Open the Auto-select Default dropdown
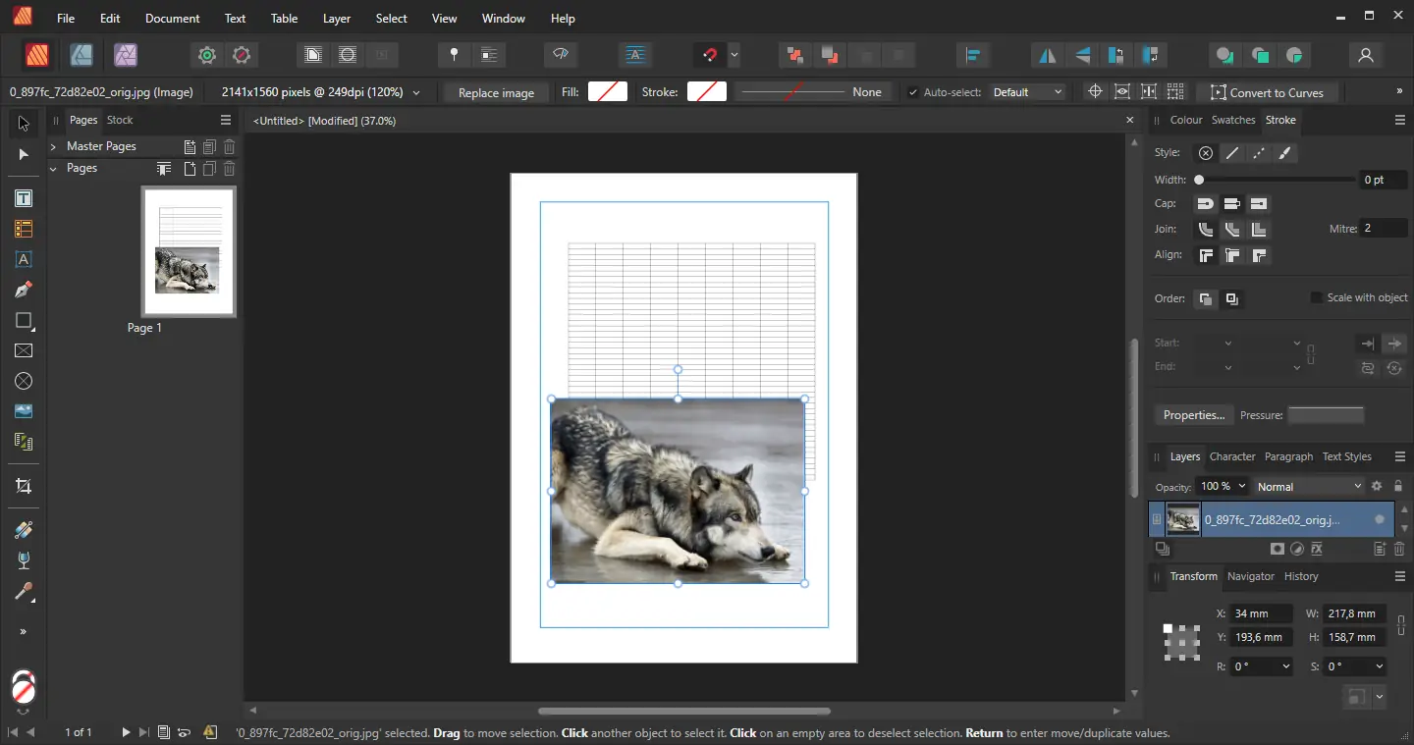This screenshot has width=1414, height=745. pyautogui.click(x=1027, y=92)
